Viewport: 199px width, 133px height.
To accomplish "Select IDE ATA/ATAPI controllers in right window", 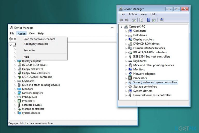I will point(150,52).
